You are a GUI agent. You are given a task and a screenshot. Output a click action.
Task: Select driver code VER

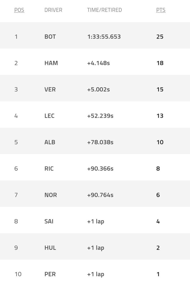[50, 89]
